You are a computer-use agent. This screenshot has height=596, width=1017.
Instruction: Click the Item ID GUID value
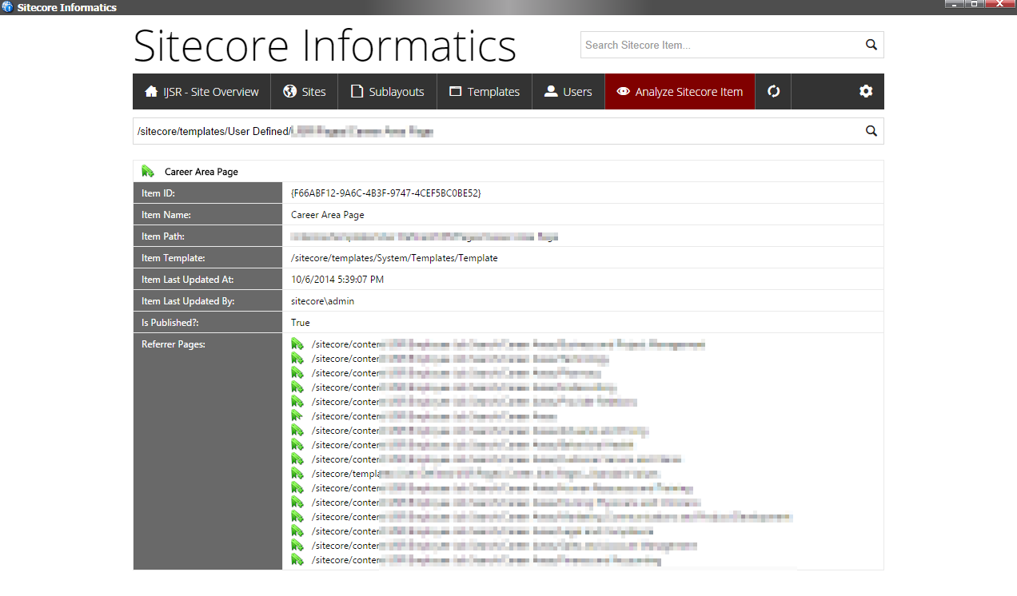pyautogui.click(x=386, y=193)
